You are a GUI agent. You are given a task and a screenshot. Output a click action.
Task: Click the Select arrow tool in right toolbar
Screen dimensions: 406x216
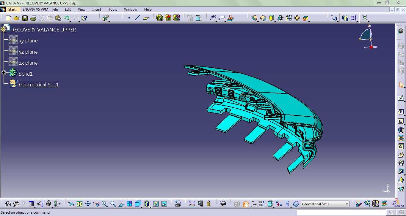401,85
